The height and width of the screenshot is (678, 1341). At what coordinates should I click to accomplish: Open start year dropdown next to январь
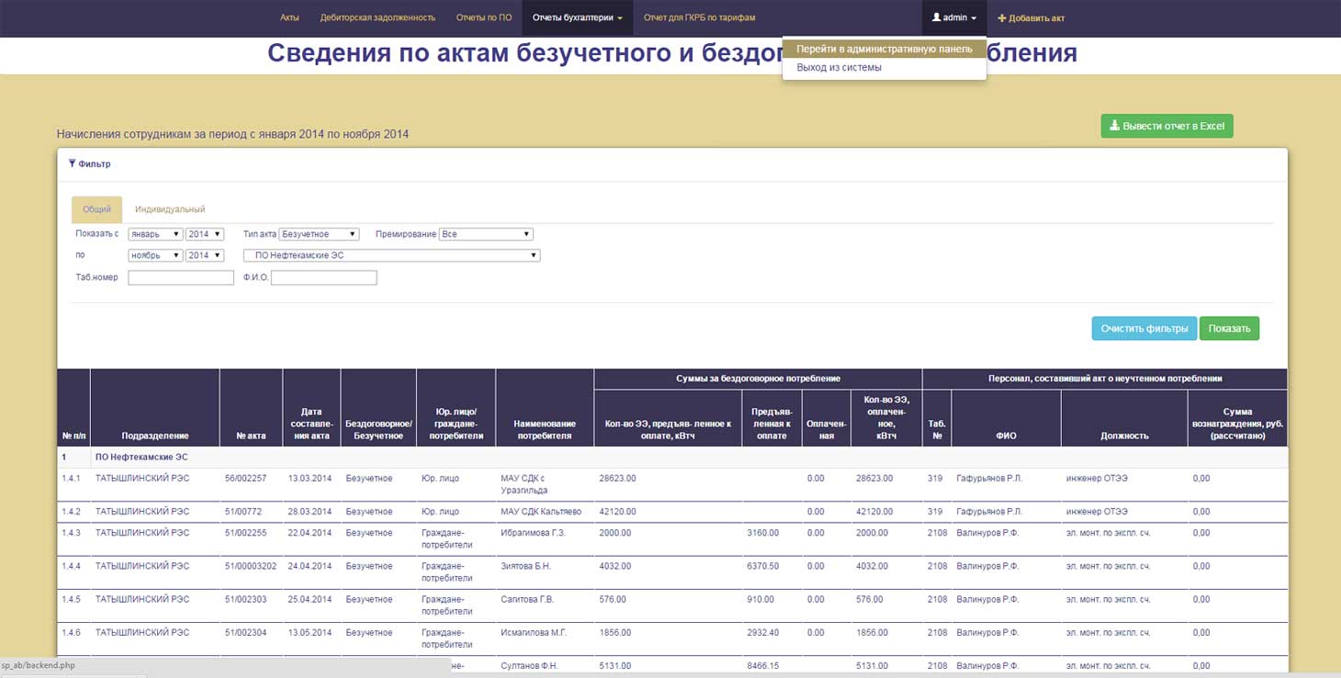[x=204, y=234]
